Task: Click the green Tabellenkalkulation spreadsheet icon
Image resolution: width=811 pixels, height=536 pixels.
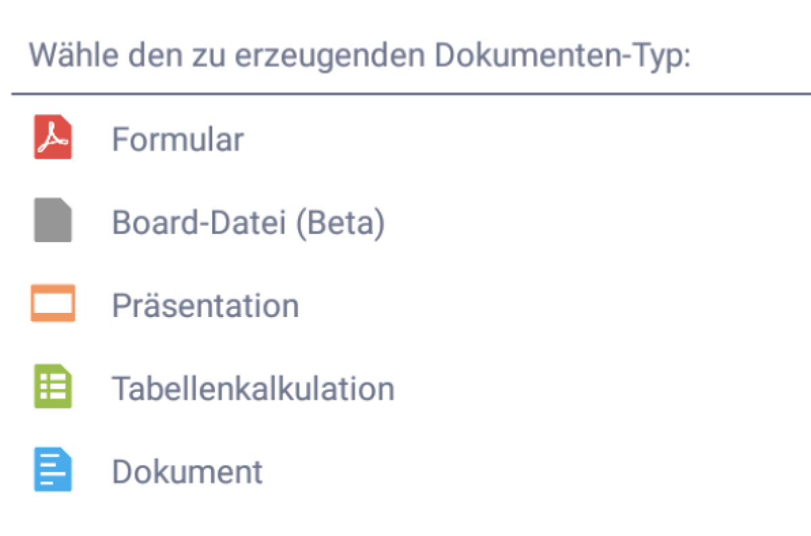Action: click(x=53, y=387)
